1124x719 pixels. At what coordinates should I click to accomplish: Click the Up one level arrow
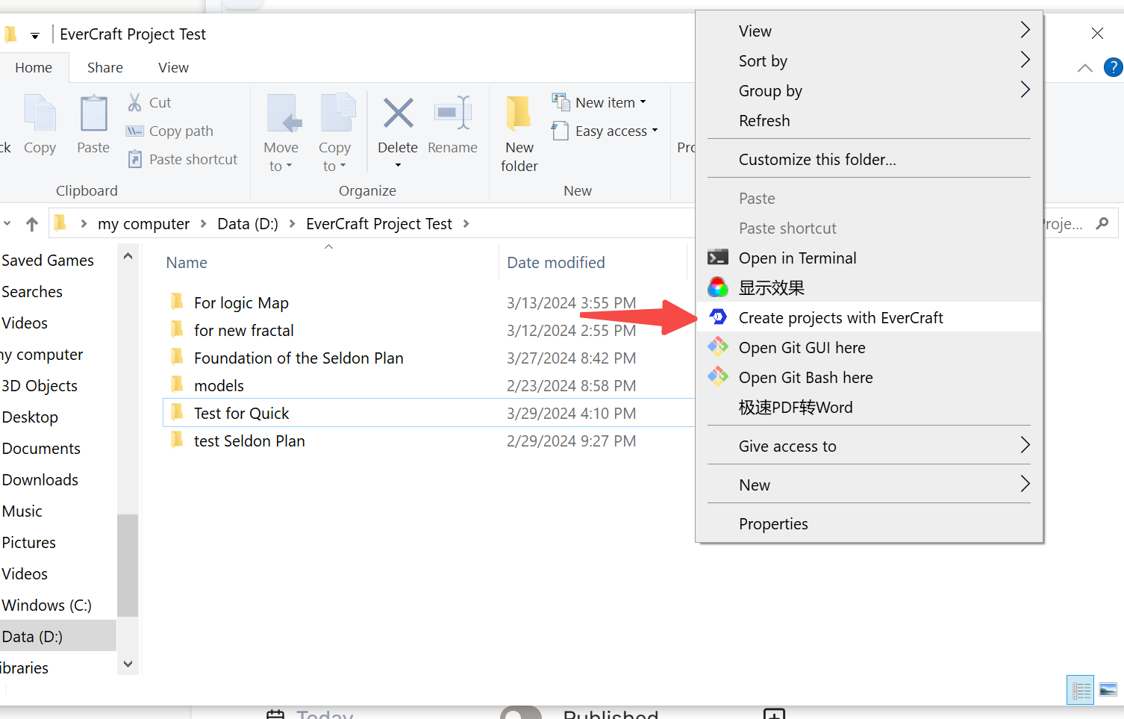[x=32, y=223]
